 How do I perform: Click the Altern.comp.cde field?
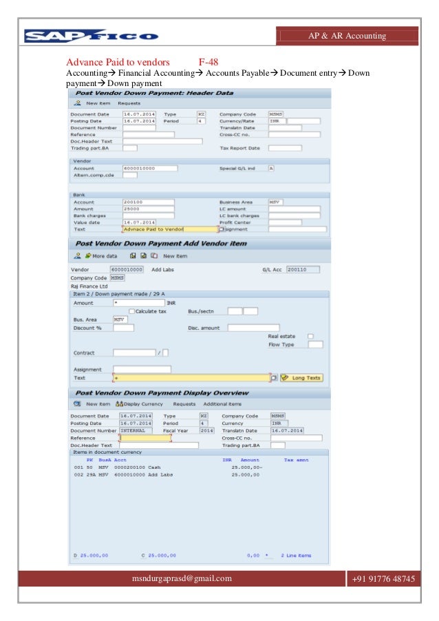[130, 175]
